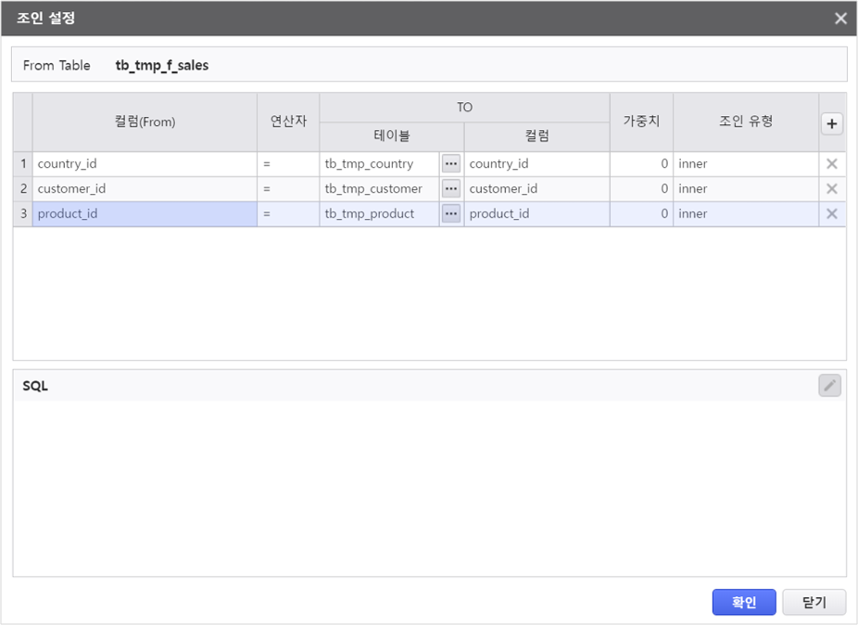Delete the customer_id join row
This screenshot has width=858, height=625.
(x=832, y=189)
